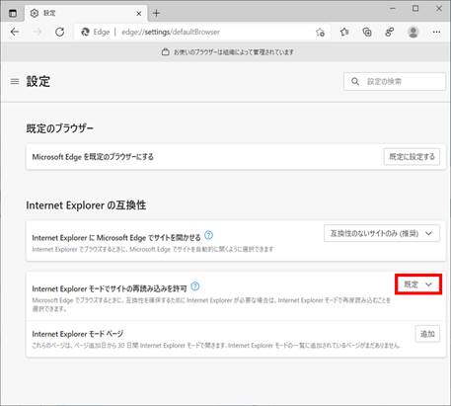Click the 既定のブラウザー heading
The image size is (451, 406).
[59, 128]
